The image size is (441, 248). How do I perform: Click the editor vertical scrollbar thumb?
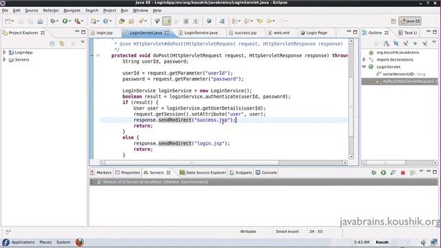351,107
